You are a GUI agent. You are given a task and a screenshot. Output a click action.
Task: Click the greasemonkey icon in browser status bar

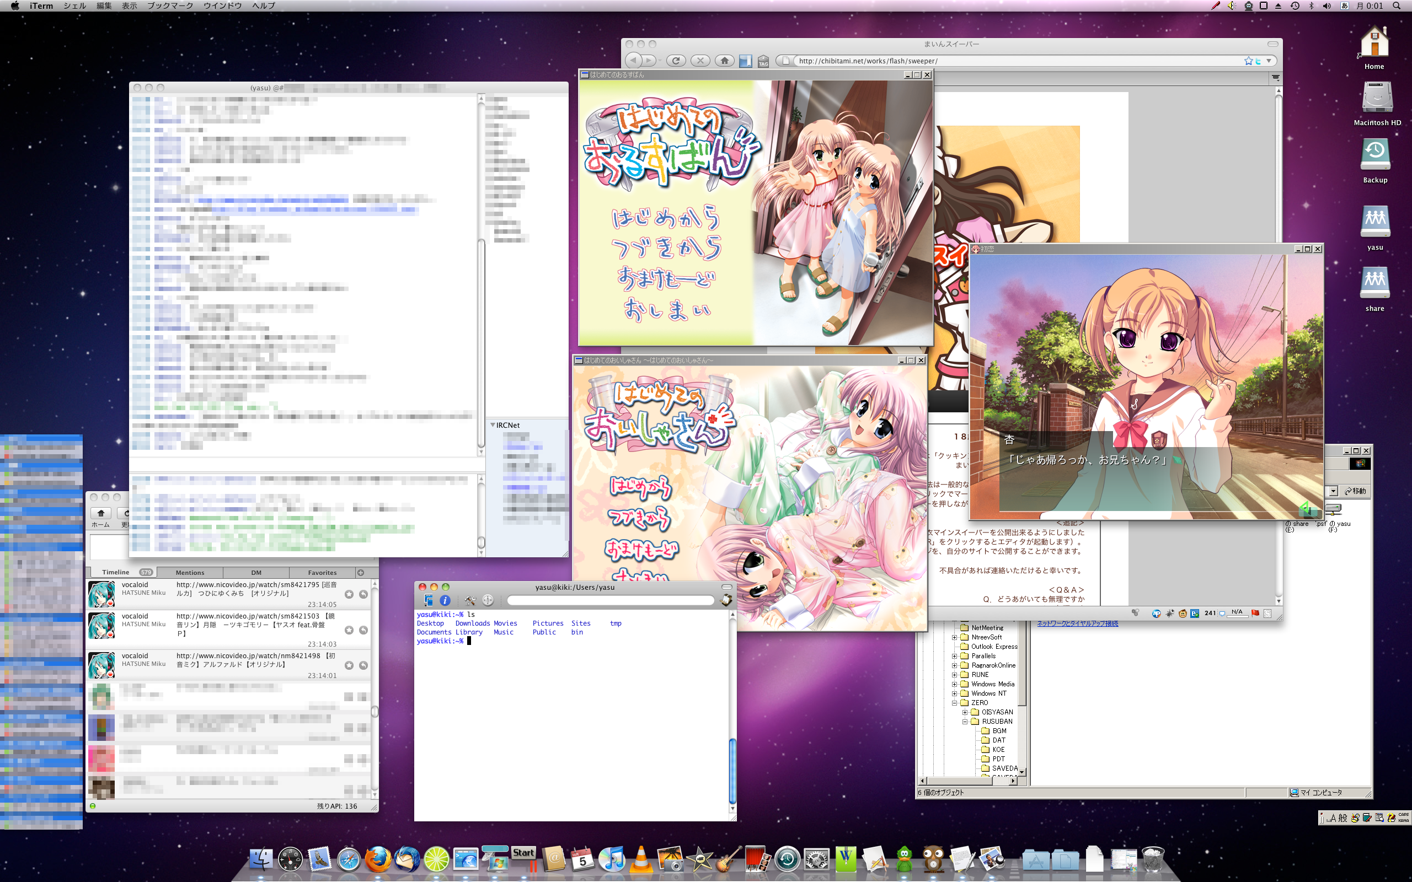[1183, 613]
